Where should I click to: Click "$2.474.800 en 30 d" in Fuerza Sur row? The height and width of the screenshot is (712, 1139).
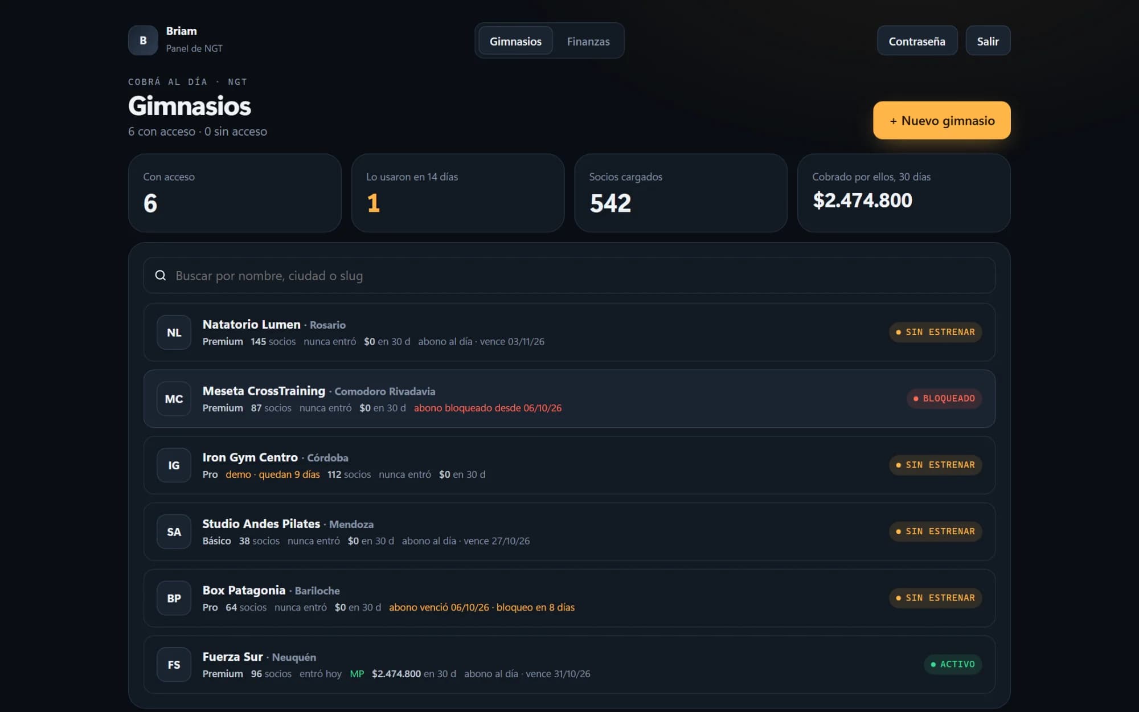coord(414,674)
